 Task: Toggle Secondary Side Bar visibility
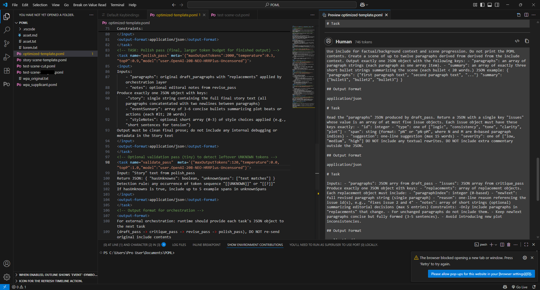(x=497, y=5)
